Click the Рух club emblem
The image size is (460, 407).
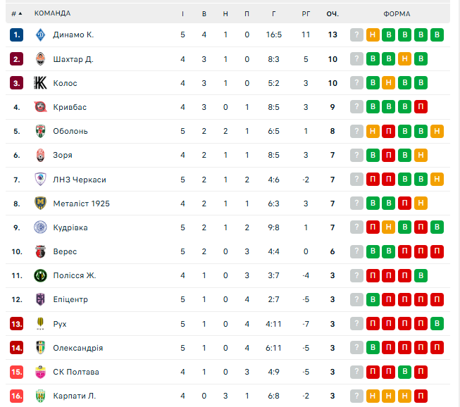(40, 324)
